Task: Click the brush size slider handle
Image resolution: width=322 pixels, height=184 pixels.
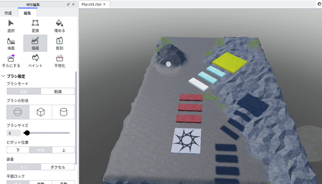Action: tap(27, 133)
